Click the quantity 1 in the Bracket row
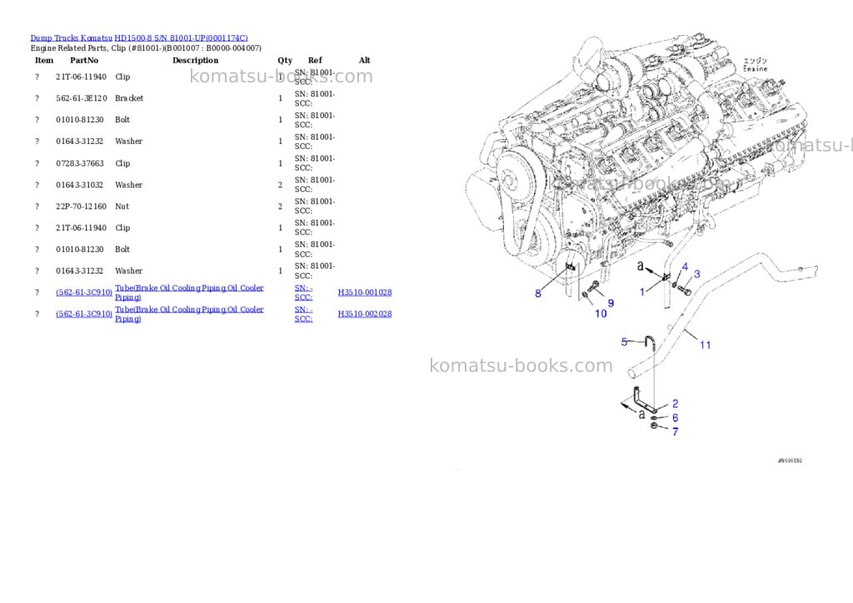 click(280, 98)
